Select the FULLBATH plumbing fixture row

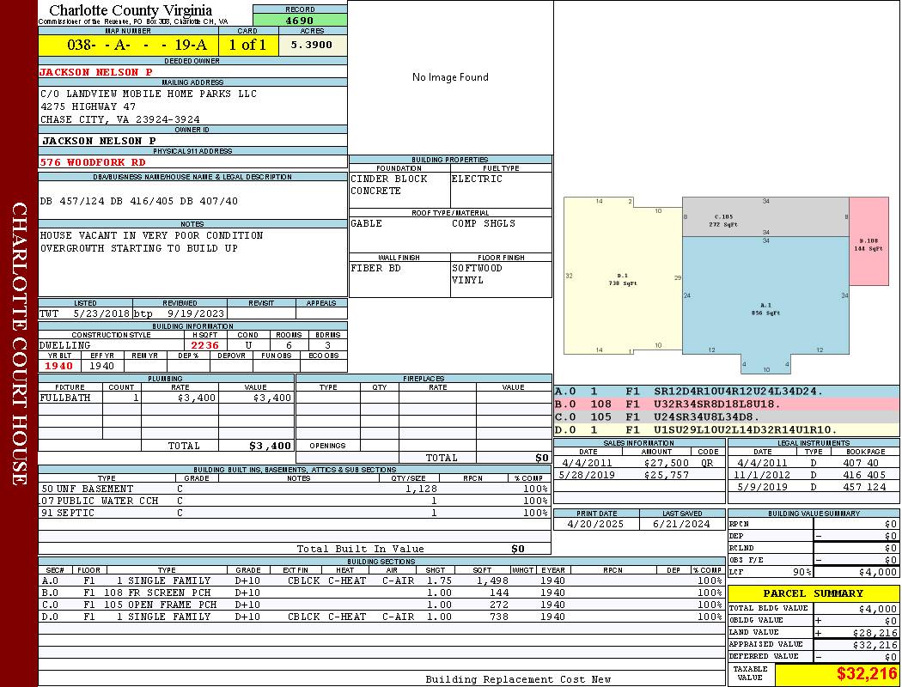point(166,398)
